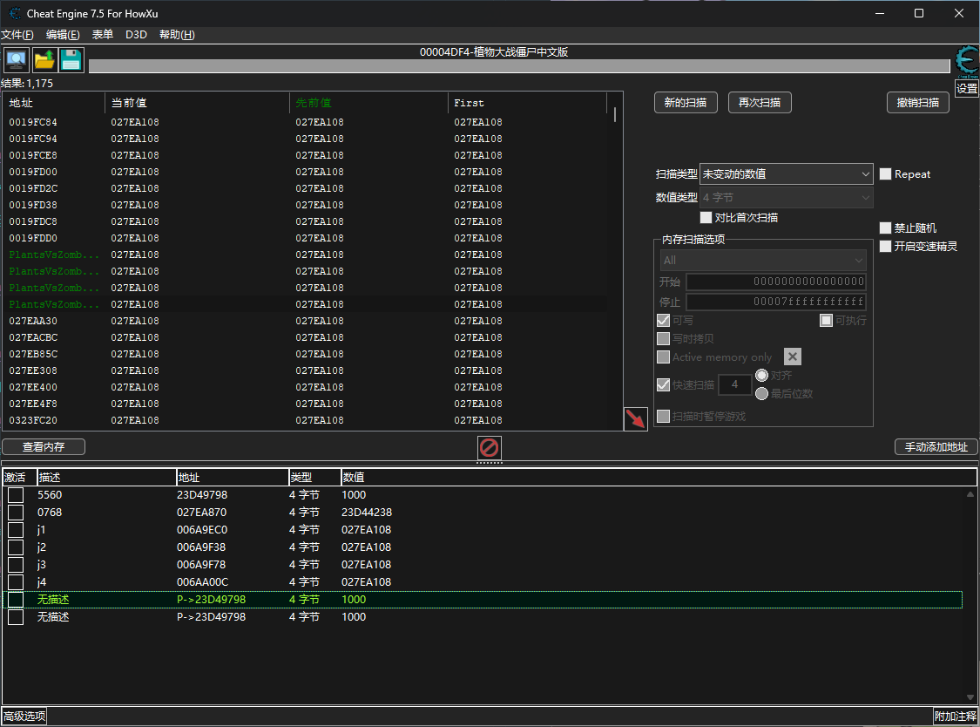The height and width of the screenshot is (727, 980).
Task: Click the 查看内存 button
Action: (44, 447)
